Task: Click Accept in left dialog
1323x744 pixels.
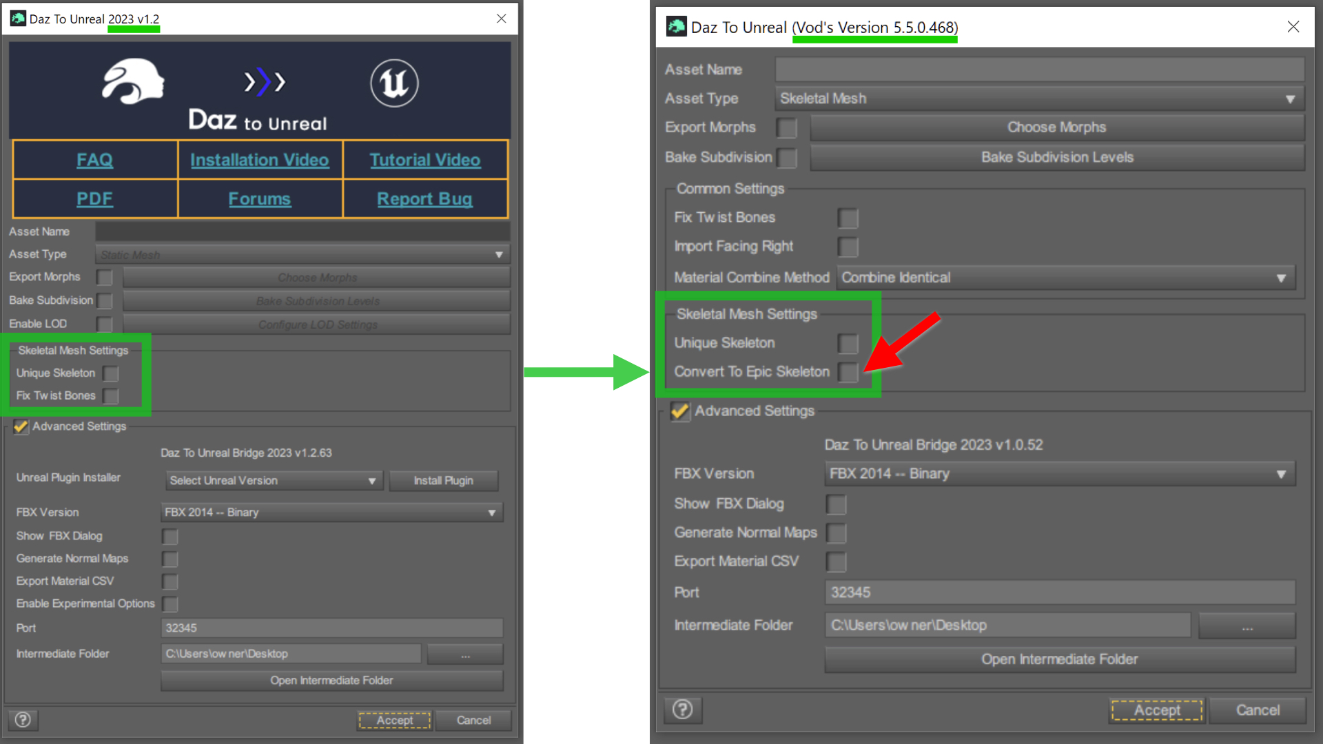Action: 394,721
